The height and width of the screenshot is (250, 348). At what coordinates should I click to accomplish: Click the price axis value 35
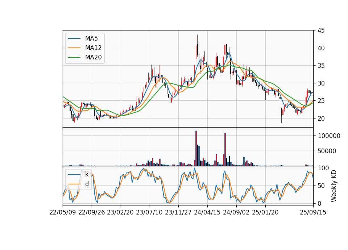pyautogui.click(x=321, y=66)
